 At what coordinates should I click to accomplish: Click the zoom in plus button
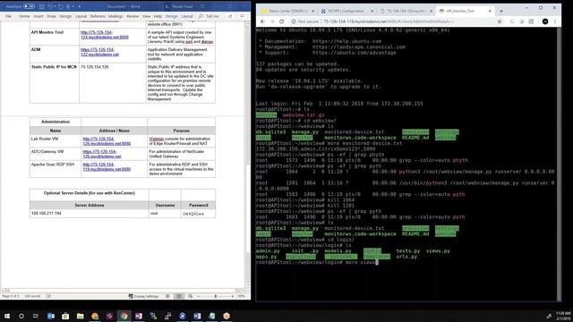point(233,296)
